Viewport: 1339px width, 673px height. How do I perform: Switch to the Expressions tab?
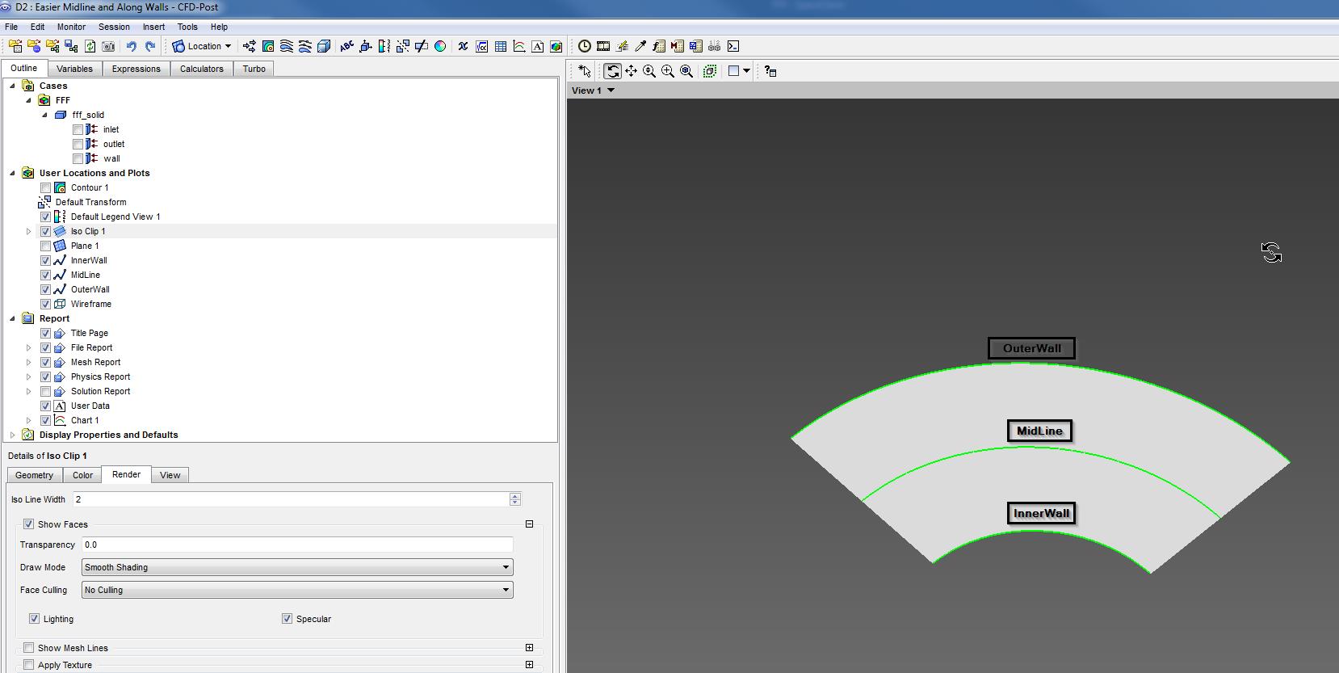click(136, 69)
